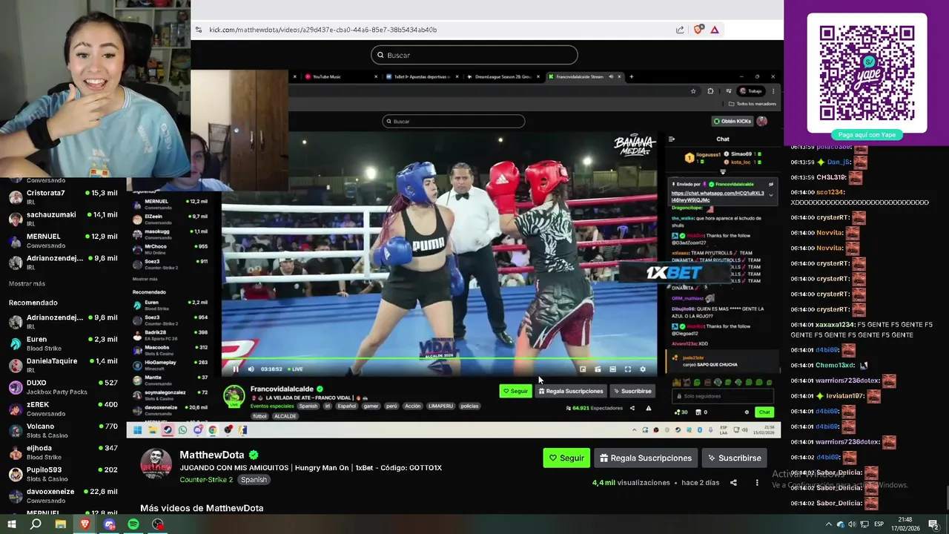Open MatthewDota's profile avatar

[156, 464]
